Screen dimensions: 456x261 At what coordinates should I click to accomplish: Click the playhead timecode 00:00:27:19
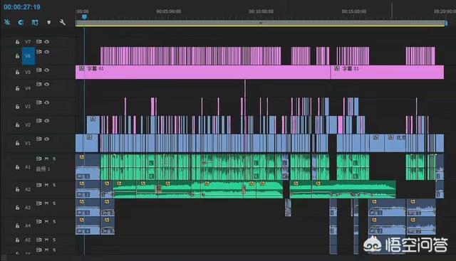point(22,7)
